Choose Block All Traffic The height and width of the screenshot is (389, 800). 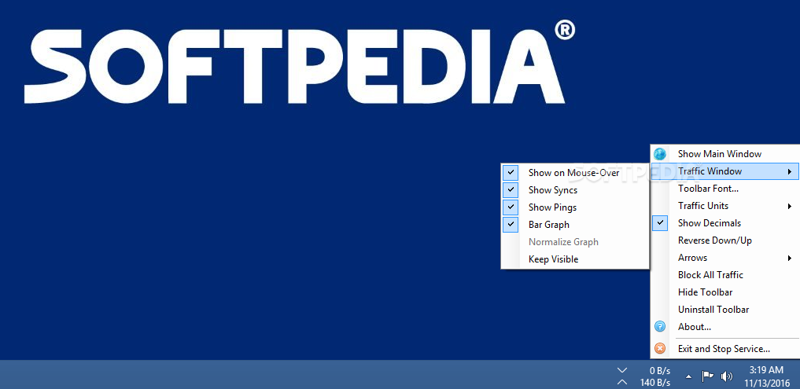[x=725, y=275]
